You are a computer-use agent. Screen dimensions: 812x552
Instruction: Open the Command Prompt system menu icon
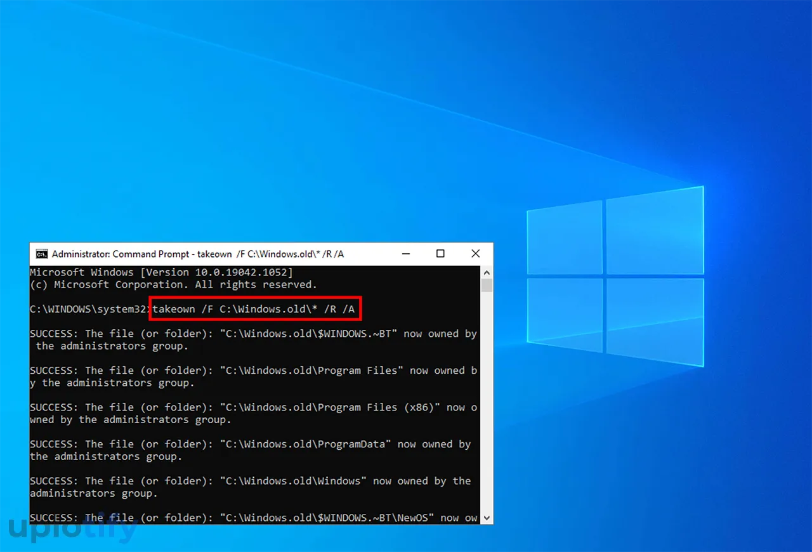tap(42, 254)
